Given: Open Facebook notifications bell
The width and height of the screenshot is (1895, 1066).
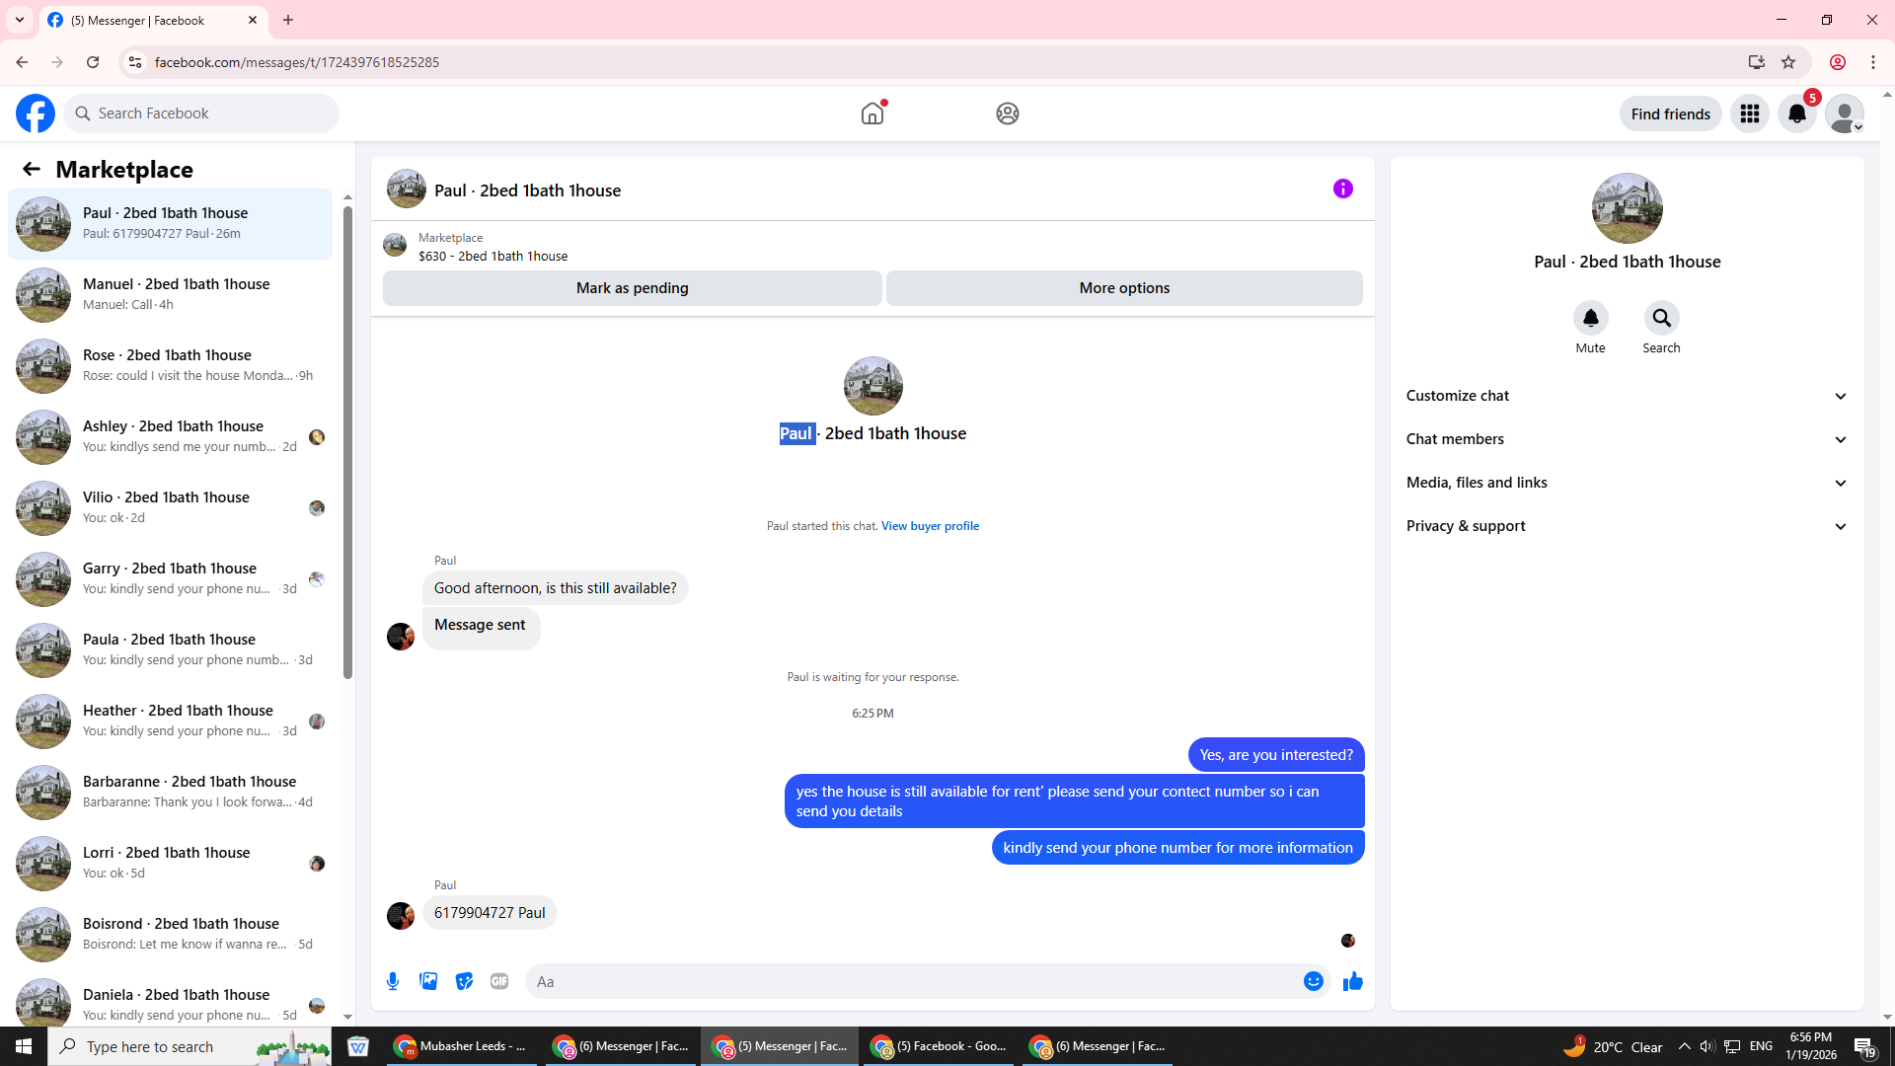Looking at the screenshot, I should coord(1796,114).
